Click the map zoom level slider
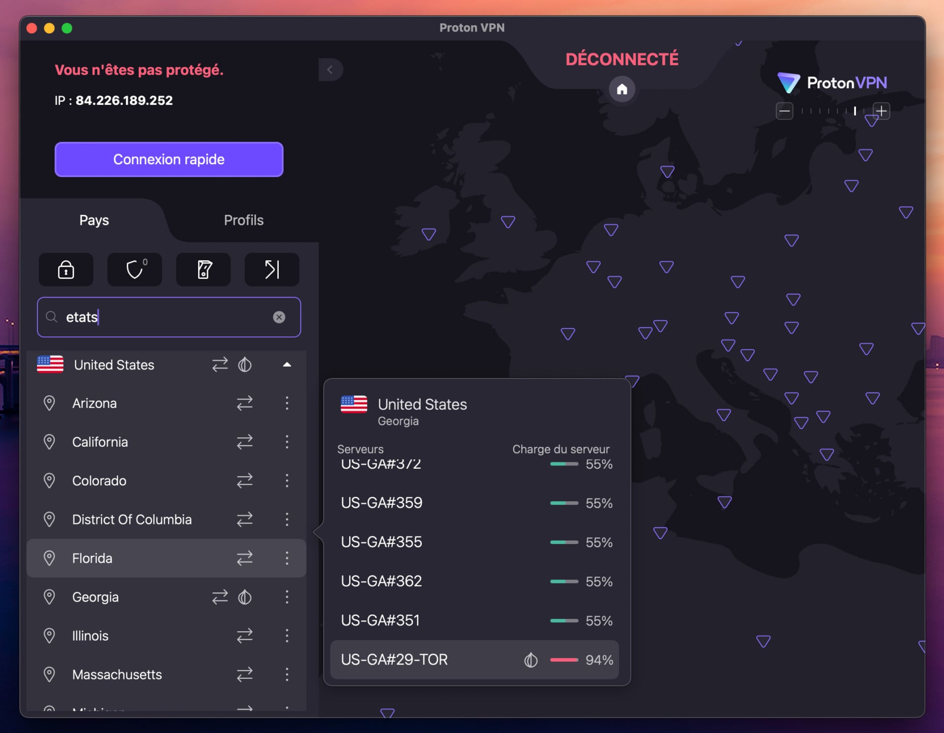944x733 pixels. 833,111
